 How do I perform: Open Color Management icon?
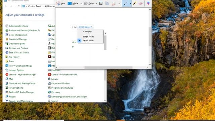pos(7,35)
